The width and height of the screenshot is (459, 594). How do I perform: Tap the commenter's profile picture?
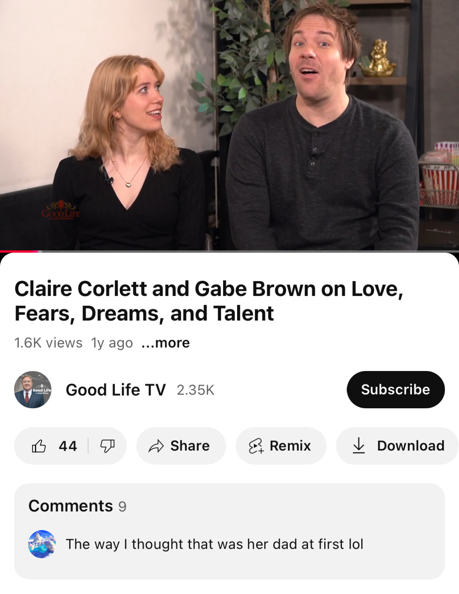point(42,544)
